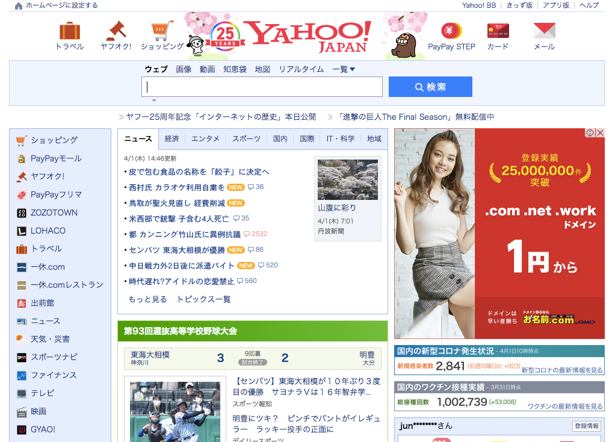Click the sidebar ヤフオク! gavel icon
This screenshot has height=442, width=615.
tap(21, 176)
